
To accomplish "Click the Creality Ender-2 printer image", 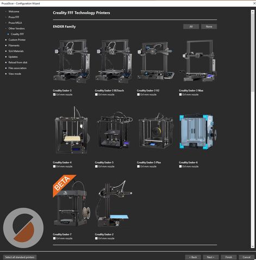I will click(x=114, y=204).
